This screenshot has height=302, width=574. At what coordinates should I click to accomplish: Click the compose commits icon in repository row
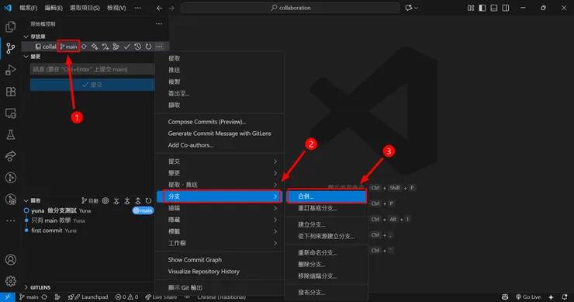point(105,47)
